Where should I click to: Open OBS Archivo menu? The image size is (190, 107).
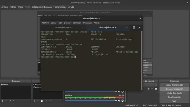click(5, 7)
